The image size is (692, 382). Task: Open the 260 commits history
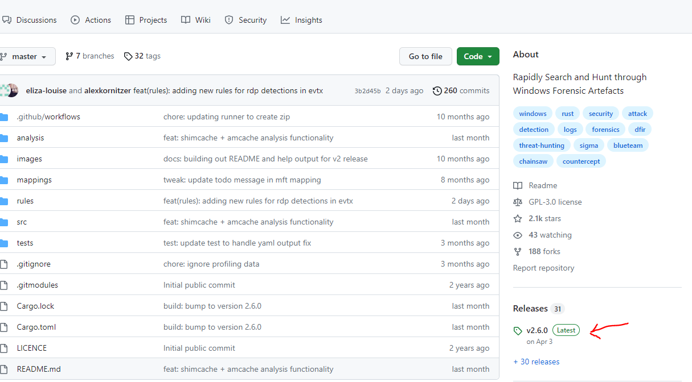[x=461, y=90]
